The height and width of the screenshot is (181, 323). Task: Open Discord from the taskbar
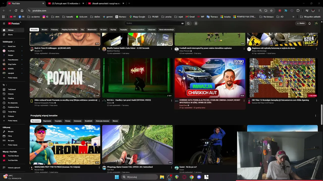(199, 177)
